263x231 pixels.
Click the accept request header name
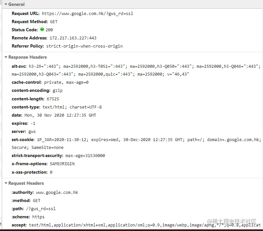coord(19,225)
